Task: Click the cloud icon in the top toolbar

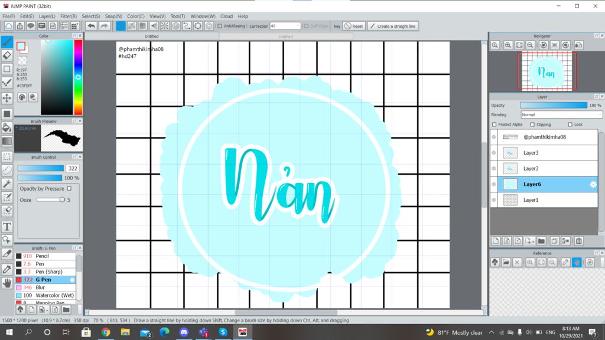Action: pos(8,26)
